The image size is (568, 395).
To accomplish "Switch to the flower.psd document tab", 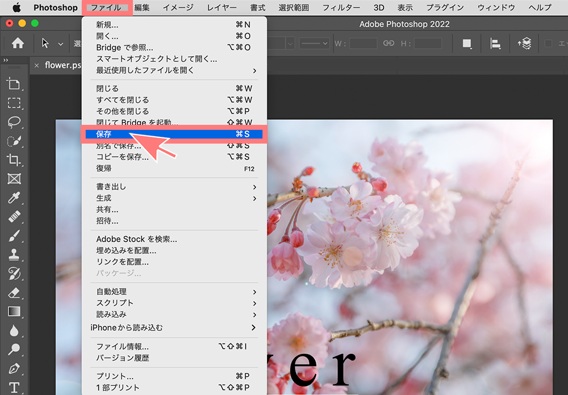I will [x=62, y=65].
